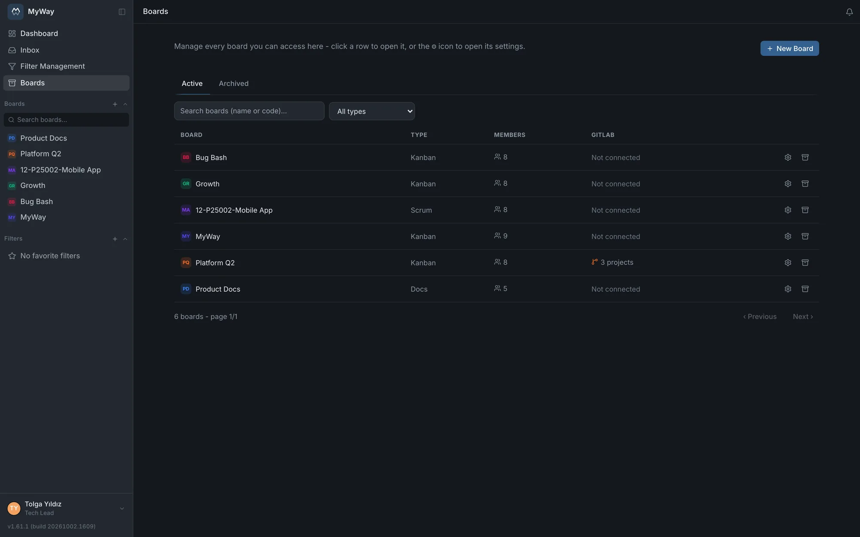Collapse the sidebar Filters section

pyautogui.click(x=125, y=239)
